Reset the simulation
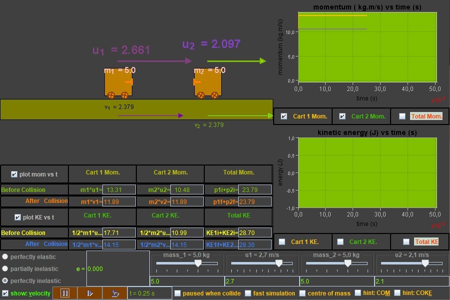 115,293
